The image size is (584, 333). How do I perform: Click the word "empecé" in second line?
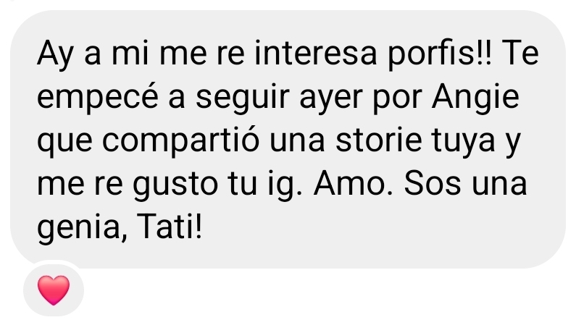point(98,98)
